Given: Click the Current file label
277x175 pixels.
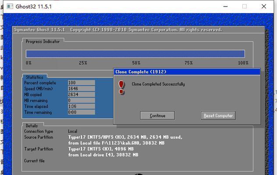Looking at the screenshot, I should (35, 161).
